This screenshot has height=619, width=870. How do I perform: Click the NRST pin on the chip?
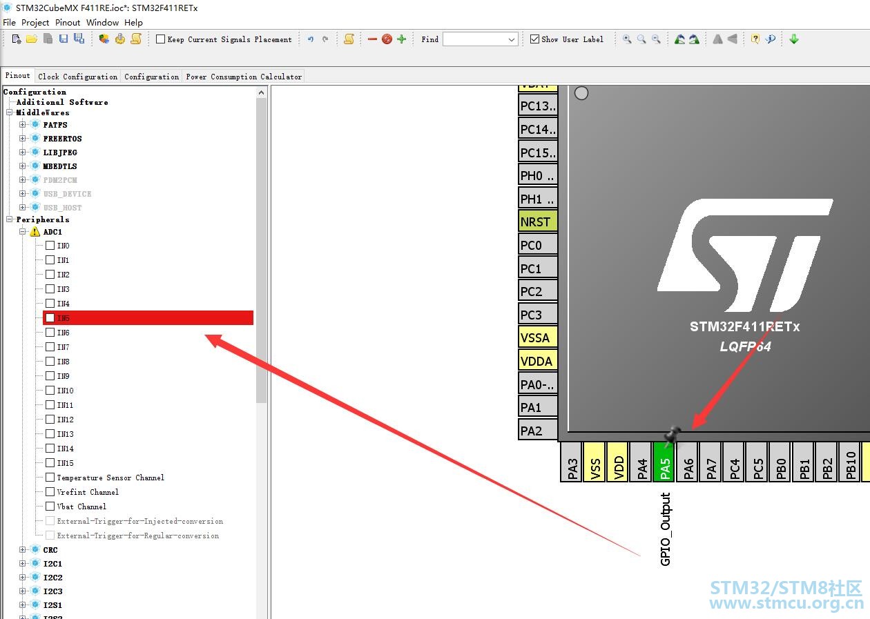click(x=537, y=222)
